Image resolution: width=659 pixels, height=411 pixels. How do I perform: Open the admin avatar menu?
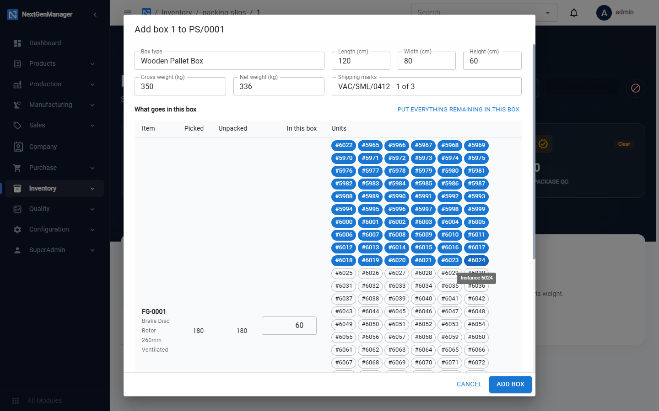click(x=604, y=13)
